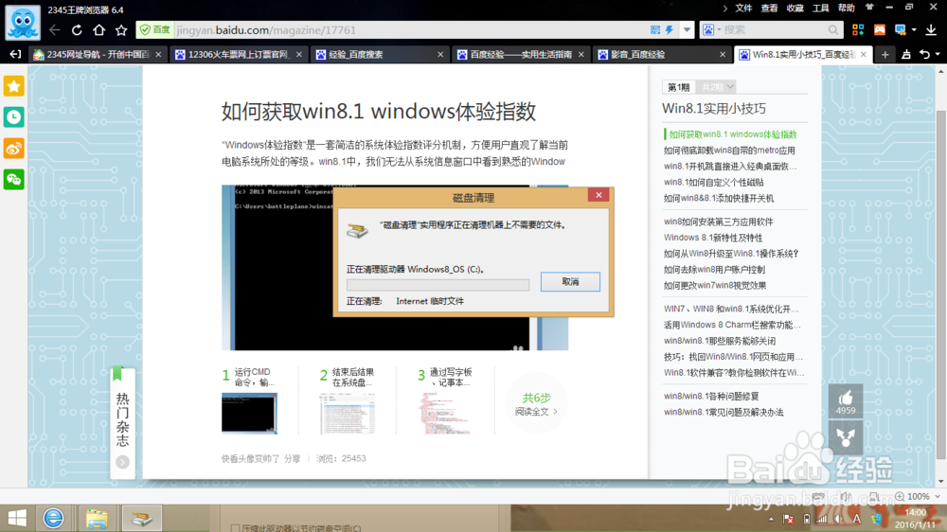Viewport: 947px width, 532px height.
Task: Open the downloads arrow icon
Action: click(931, 29)
